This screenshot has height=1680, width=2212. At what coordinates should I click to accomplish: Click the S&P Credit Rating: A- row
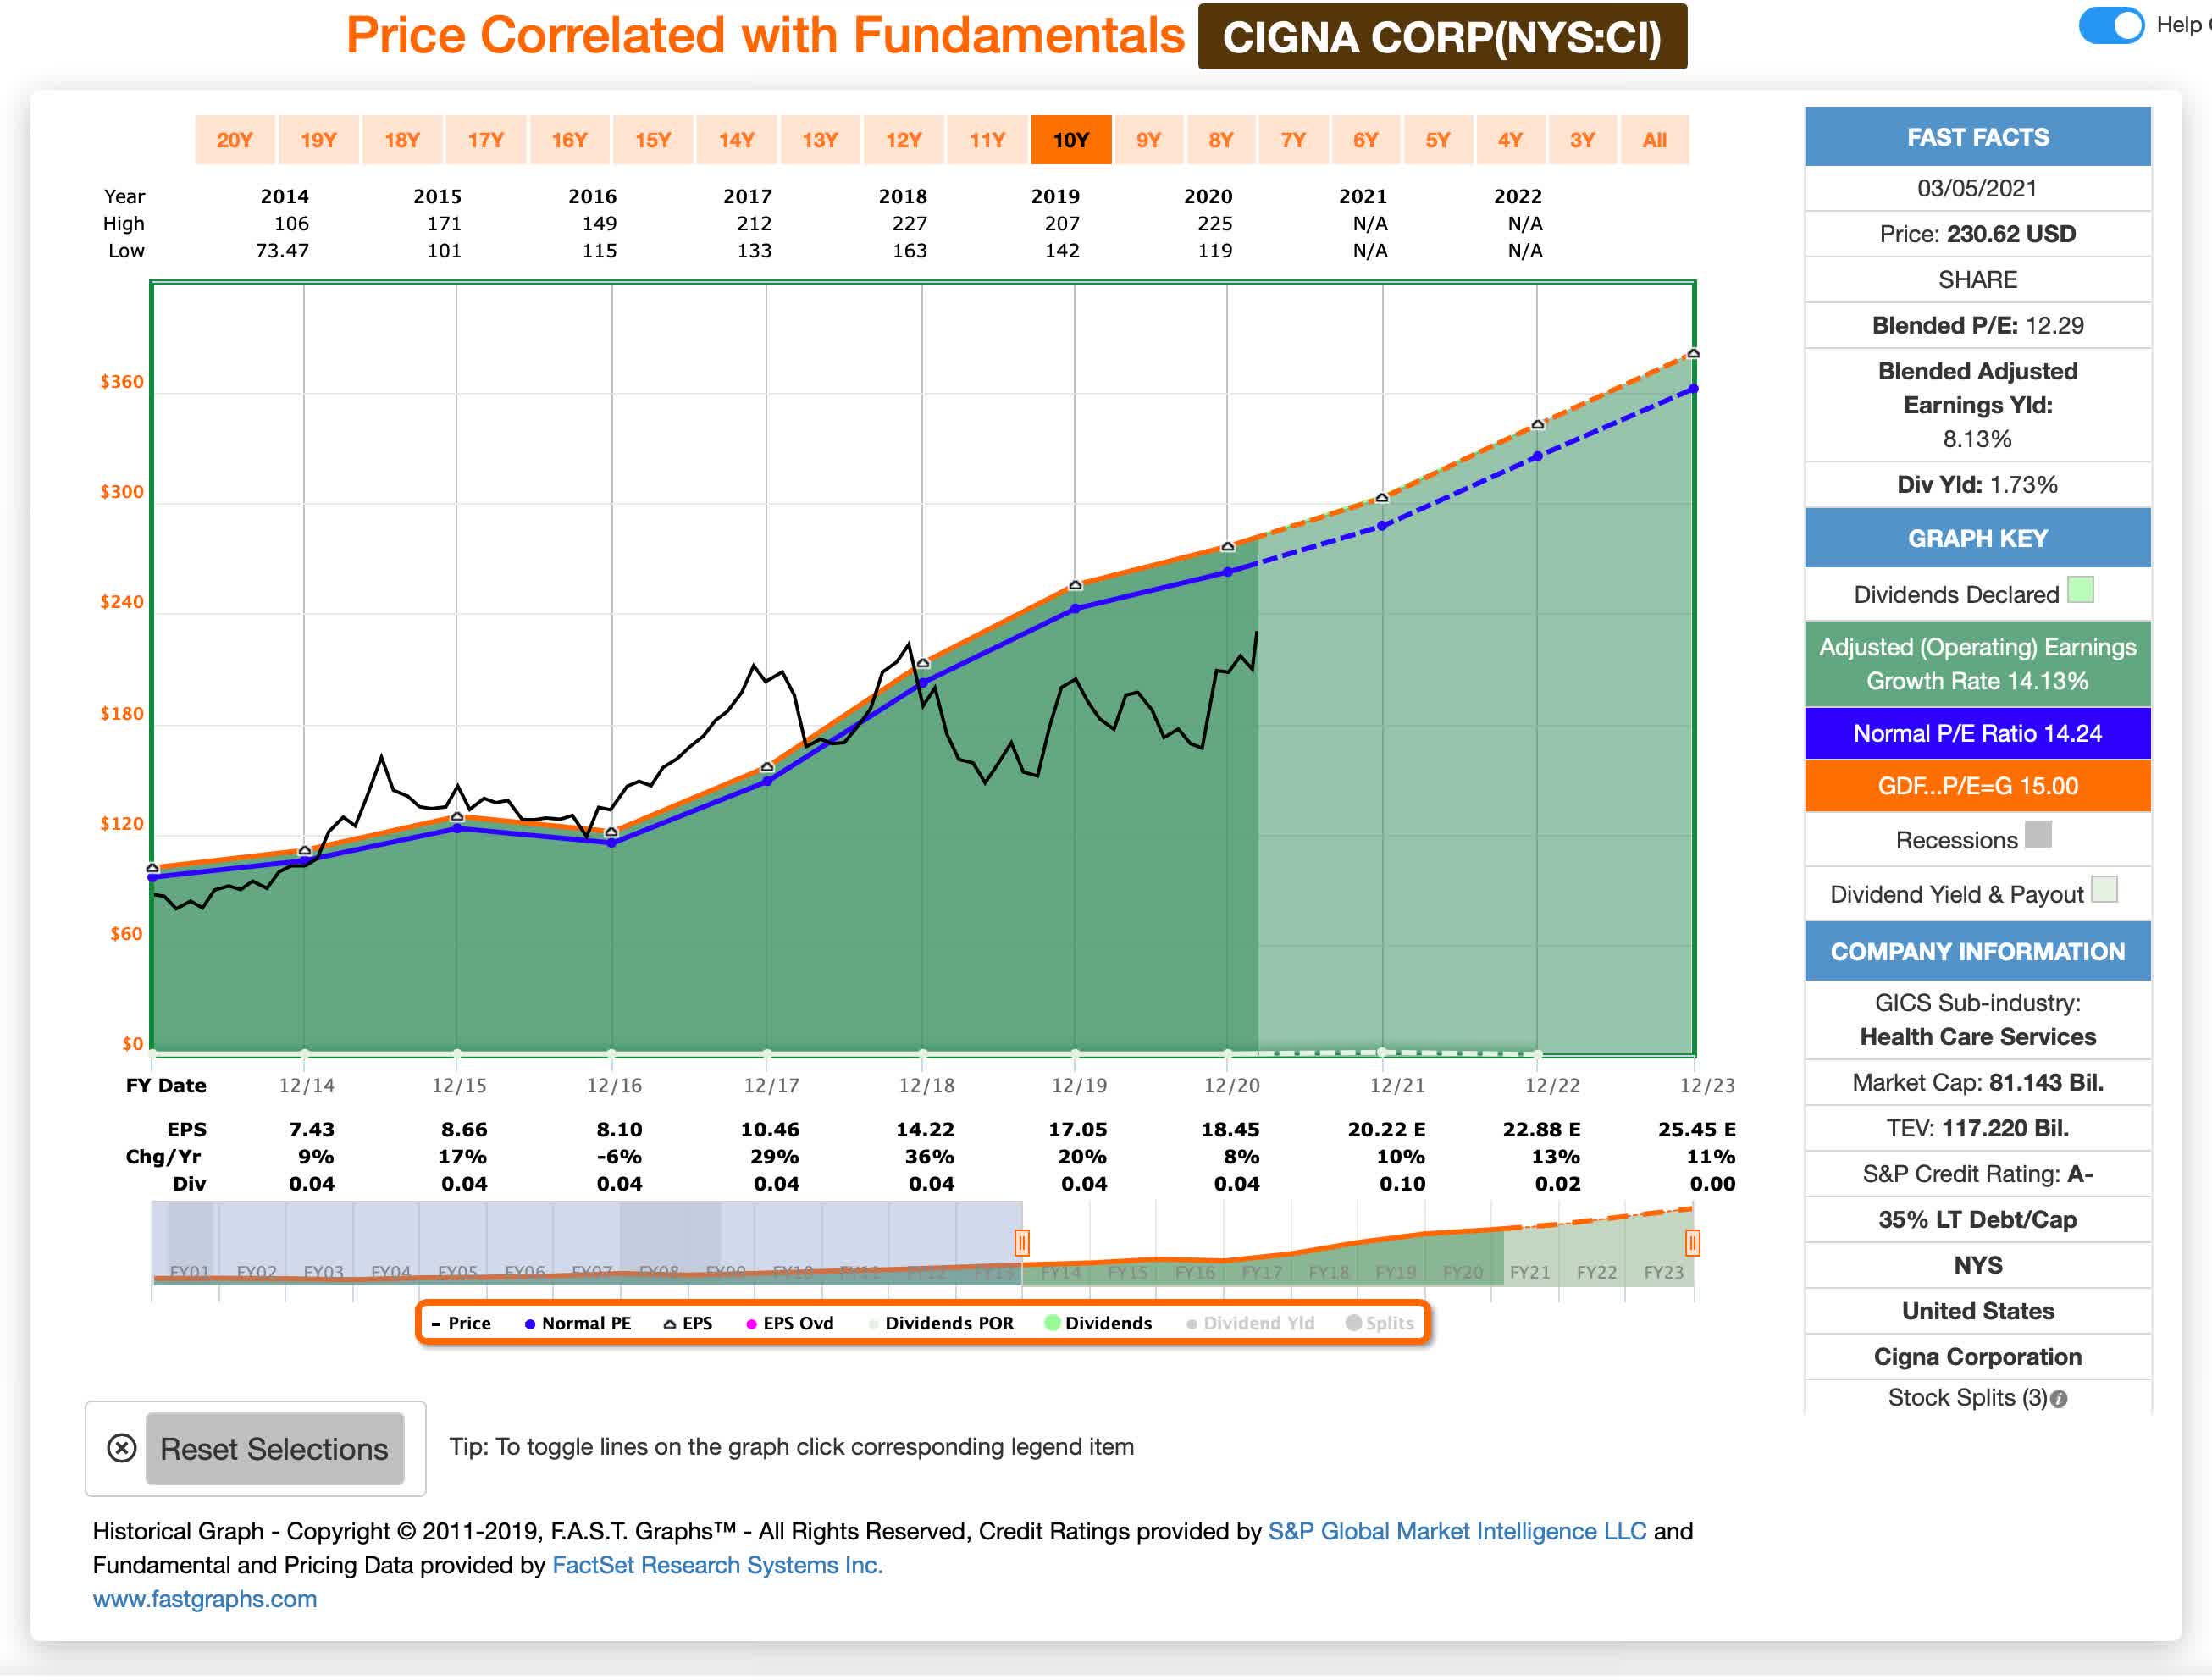[x=1978, y=1174]
